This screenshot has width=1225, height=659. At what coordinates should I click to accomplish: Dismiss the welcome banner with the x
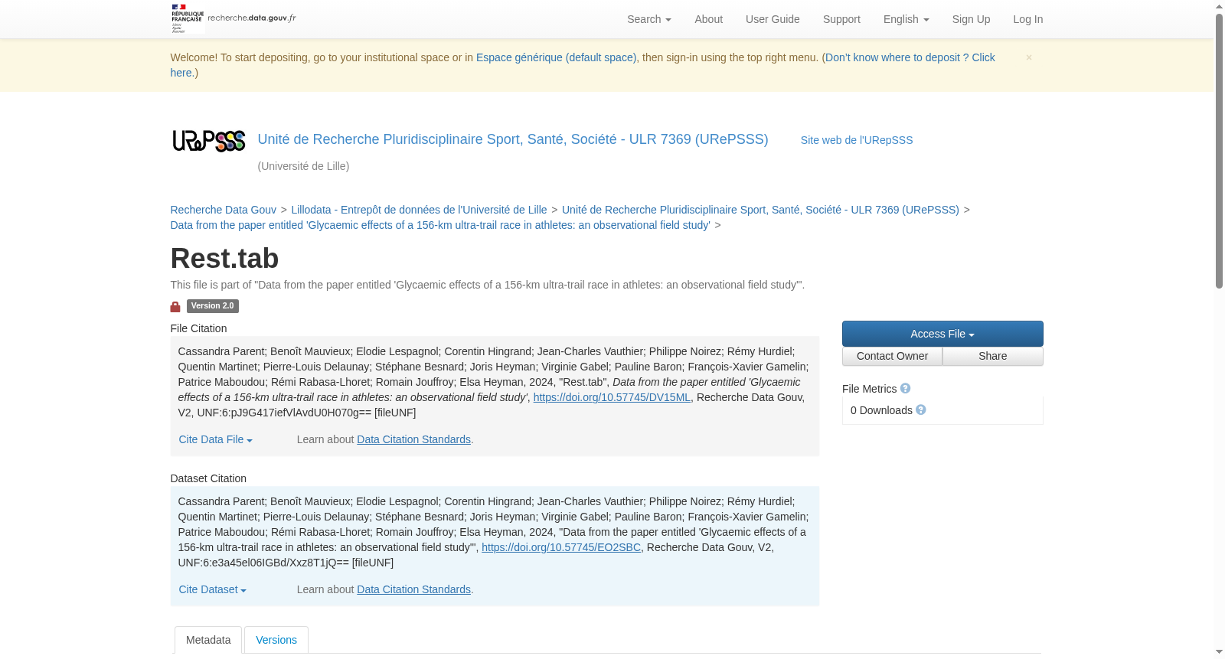pyautogui.click(x=1029, y=57)
